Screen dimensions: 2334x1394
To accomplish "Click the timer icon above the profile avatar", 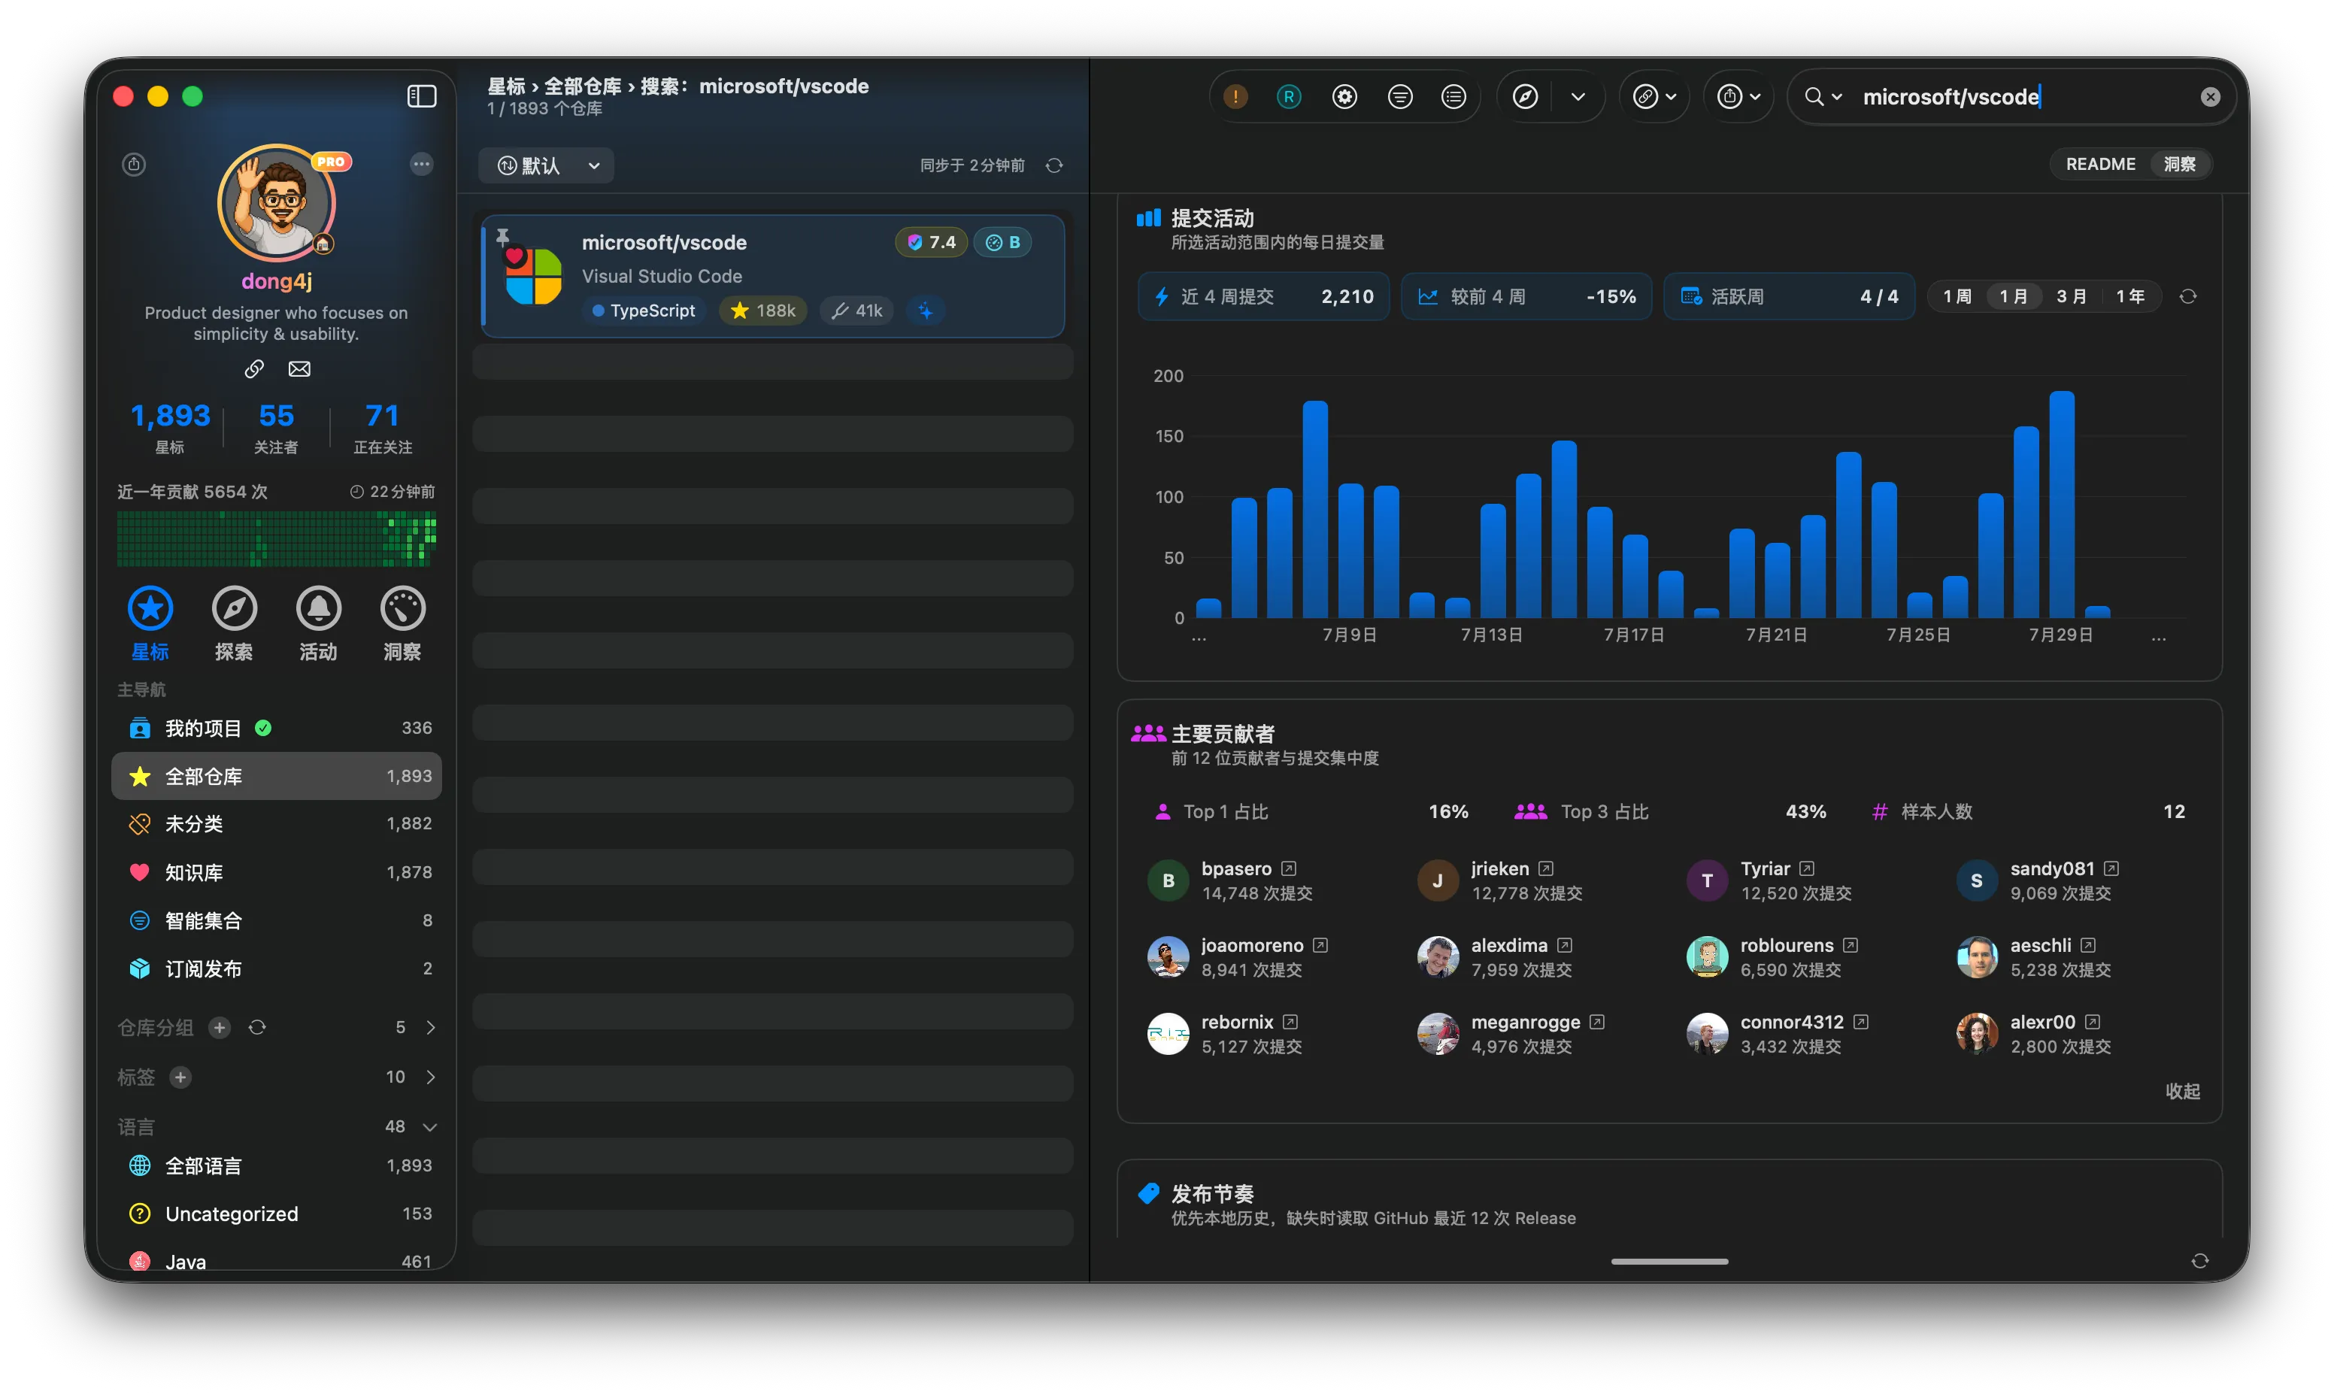I will tap(133, 165).
